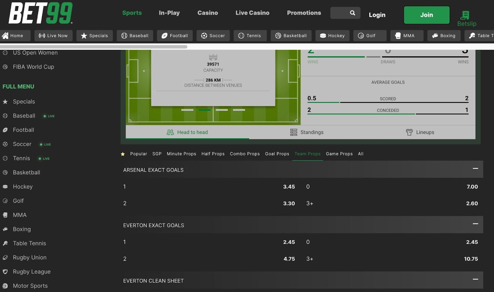Open the Casino main menu
The width and height of the screenshot is (494, 292).
click(x=208, y=13)
